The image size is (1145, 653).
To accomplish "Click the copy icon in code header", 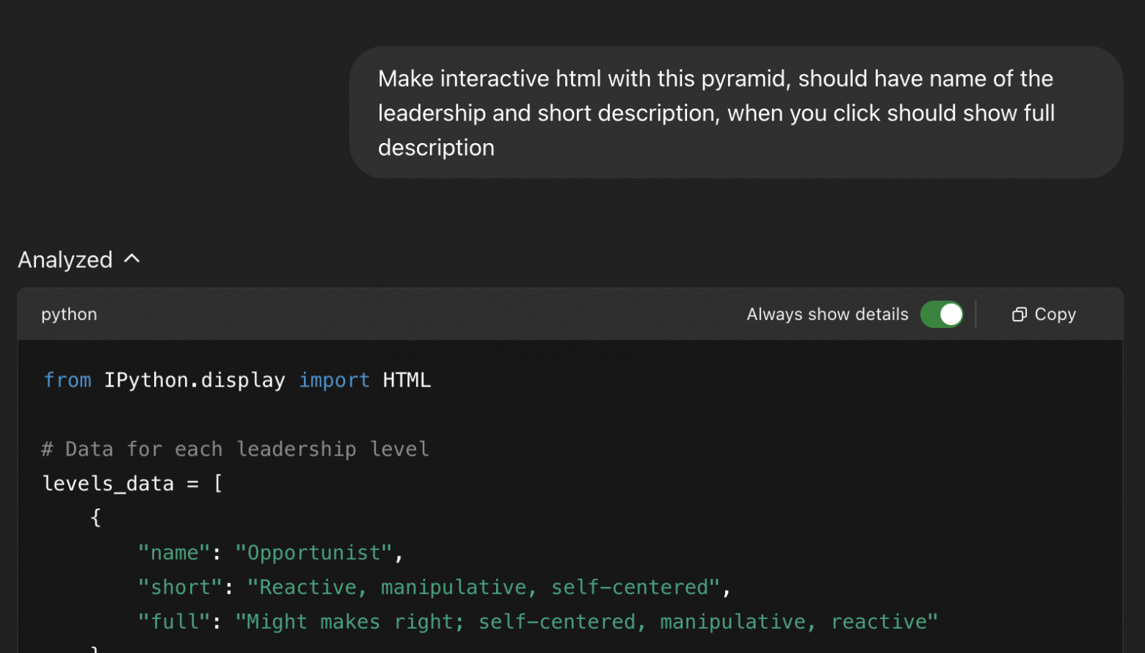I will point(1019,314).
